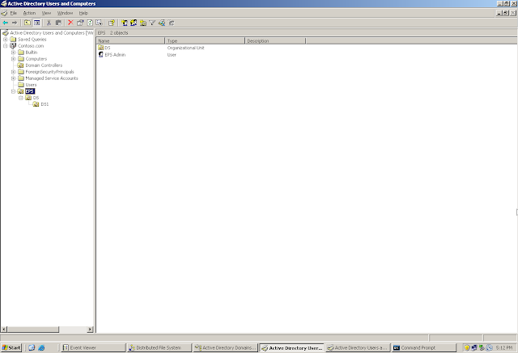Click the red Delete X icon

(x=70, y=23)
